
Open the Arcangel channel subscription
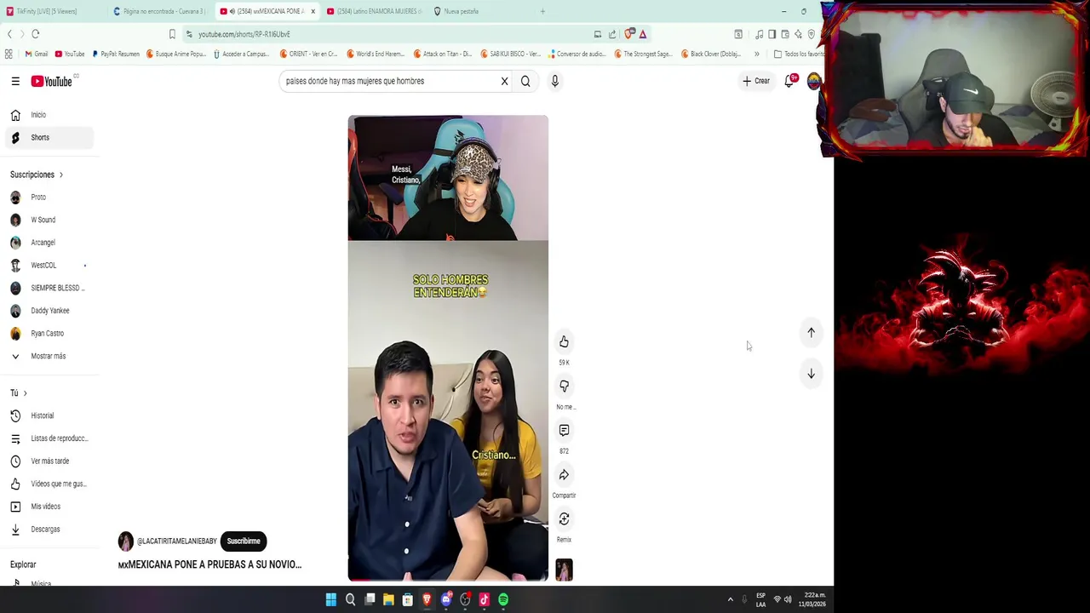(49, 243)
